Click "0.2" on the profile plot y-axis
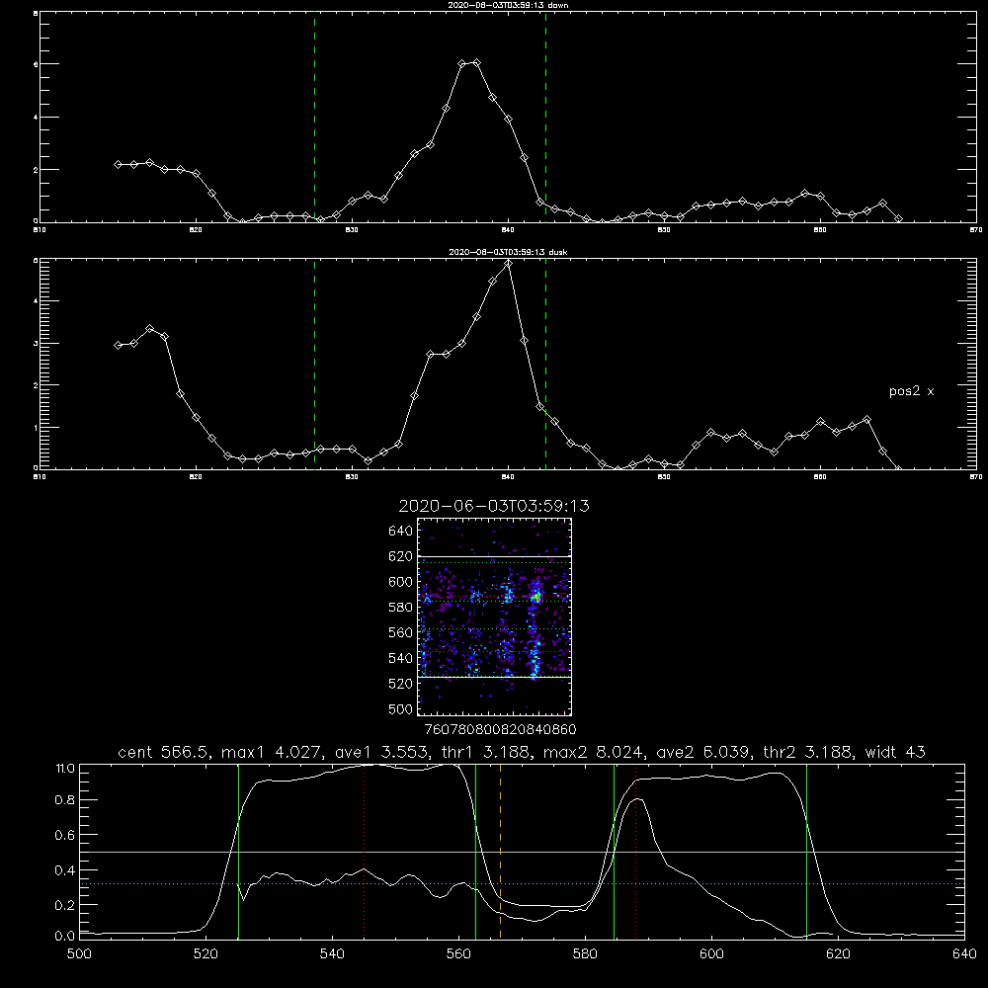 [x=65, y=905]
